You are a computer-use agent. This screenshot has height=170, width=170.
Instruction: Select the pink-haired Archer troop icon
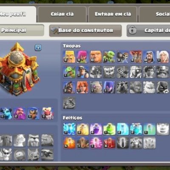point(82,57)
